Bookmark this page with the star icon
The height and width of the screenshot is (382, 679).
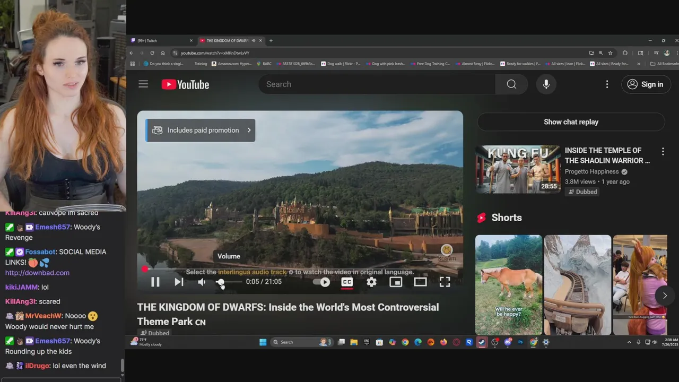coord(611,53)
